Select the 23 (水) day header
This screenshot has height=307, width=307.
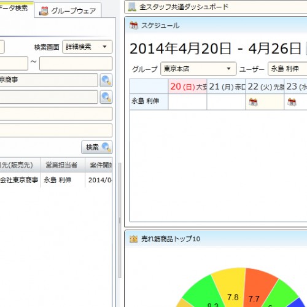pyautogui.click(x=296, y=87)
